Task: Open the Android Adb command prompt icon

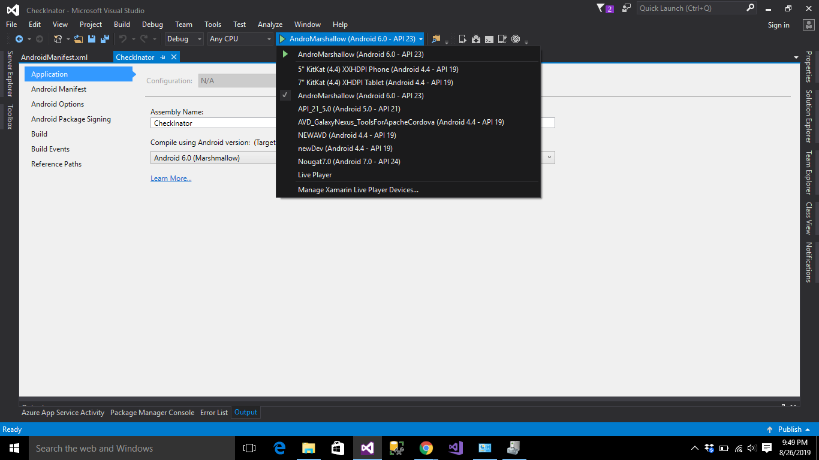Action: pyautogui.click(x=489, y=39)
